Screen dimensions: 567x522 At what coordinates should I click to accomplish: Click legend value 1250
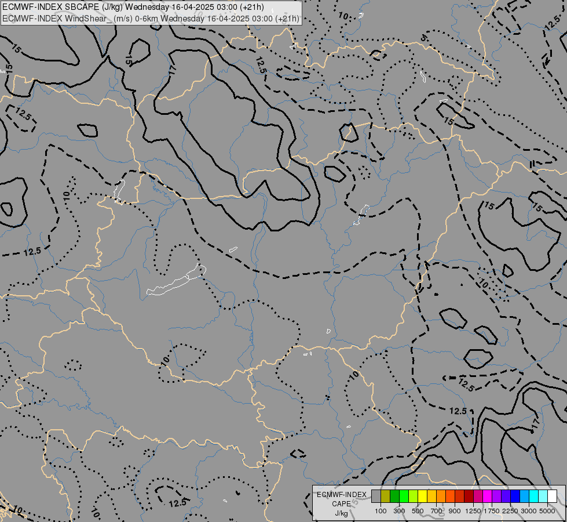473,511
